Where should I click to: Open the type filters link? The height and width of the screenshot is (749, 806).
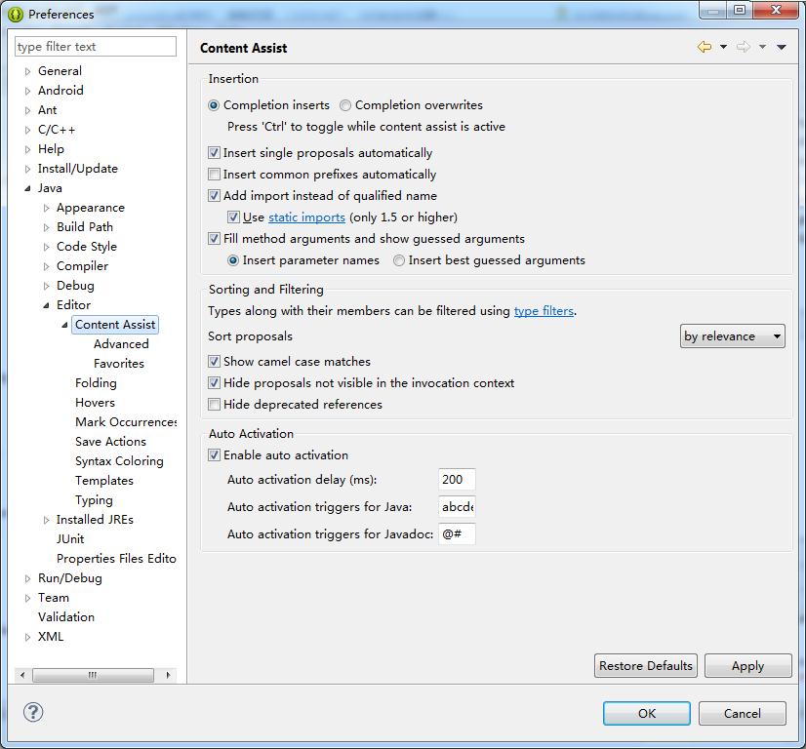coord(544,311)
